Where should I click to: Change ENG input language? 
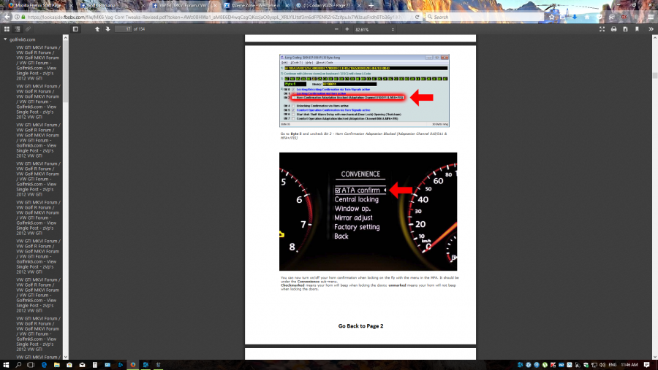tap(612, 365)
